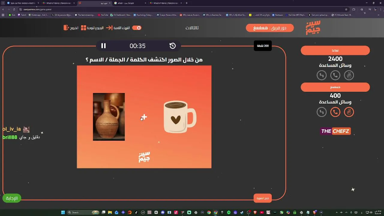The image size is (384, 216).
Task: Reset the countdown timer with the circular arrow
Action: (x=172, y=46)
